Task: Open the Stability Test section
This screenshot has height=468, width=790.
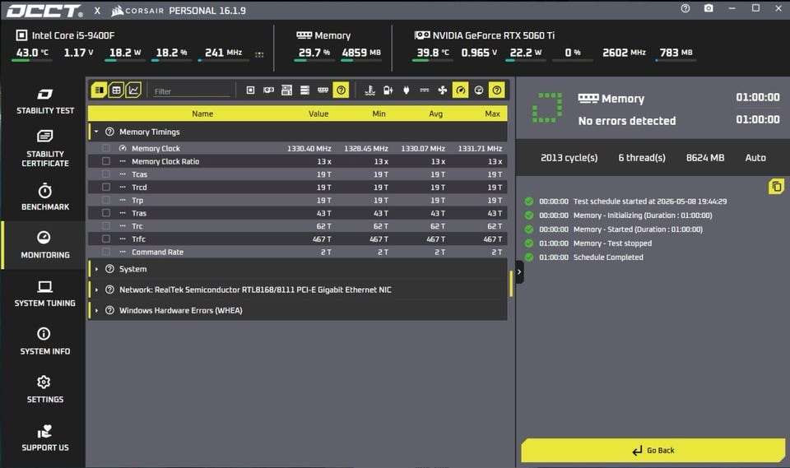Action: pyautogui.click(x=44, y=100)
